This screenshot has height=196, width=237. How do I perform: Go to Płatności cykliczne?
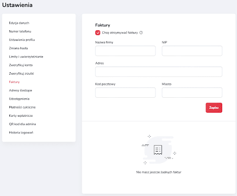(x=22, y=107)
